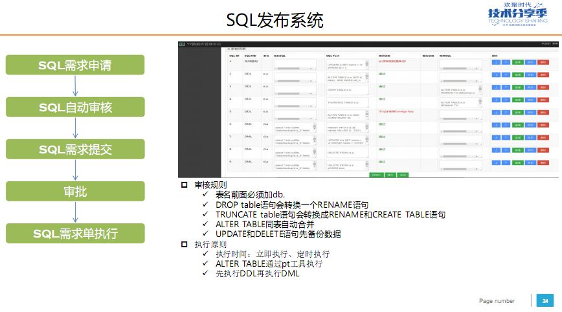
Task: Click the text ALTER TABLE通过pt工具执行
Action: (x=269, y=264)
